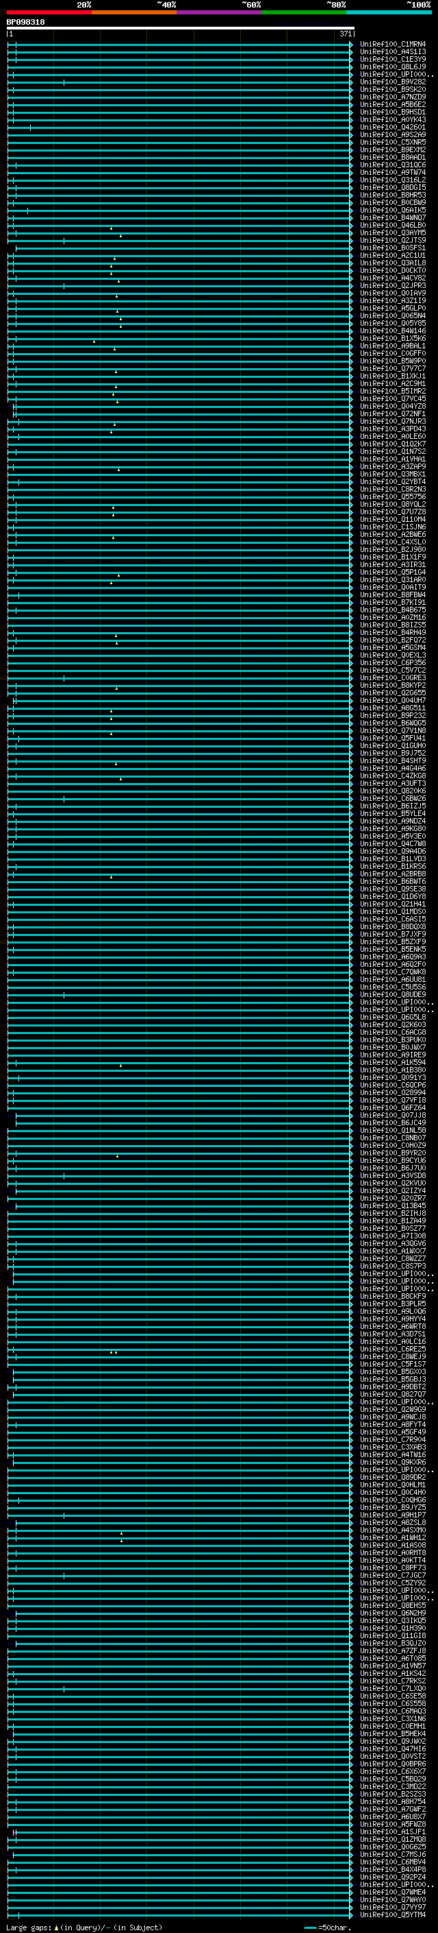Select hit label UniRef100_Q2JTS9
438x1933 pixels.
click(392, 240)
